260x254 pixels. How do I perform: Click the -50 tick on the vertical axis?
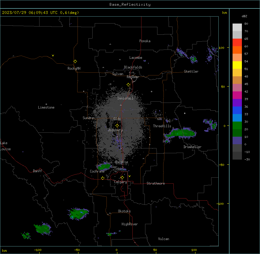(221, 165)
